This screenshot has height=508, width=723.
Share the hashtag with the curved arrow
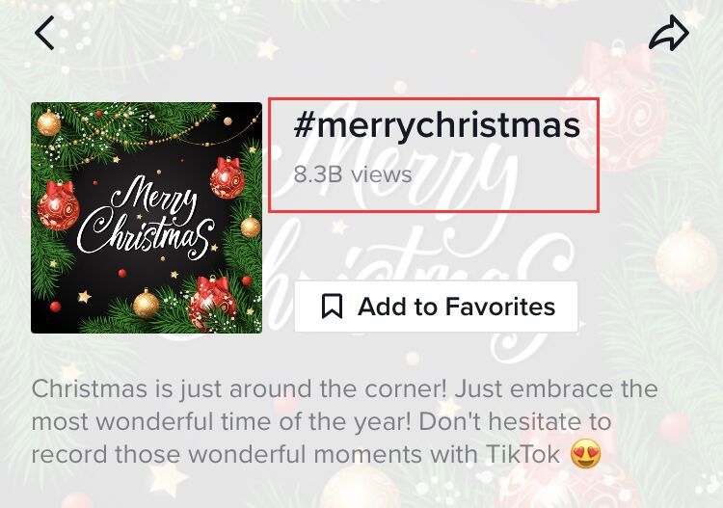coord(669,33)
